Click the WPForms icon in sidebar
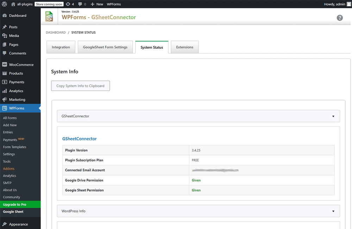The height and width of the screenshot is (229, 352). pos(5,108)
